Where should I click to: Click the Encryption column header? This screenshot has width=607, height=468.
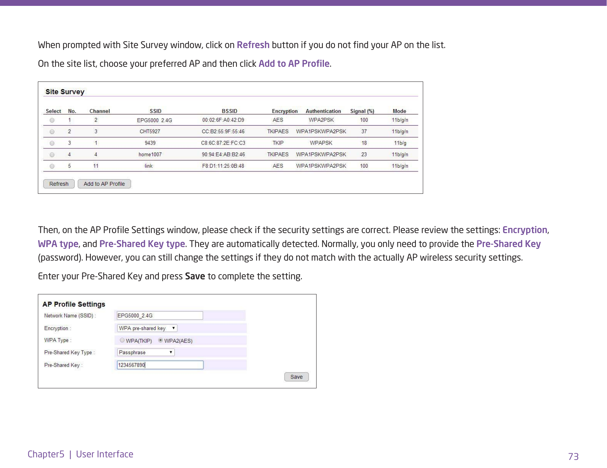click(285, 111)
